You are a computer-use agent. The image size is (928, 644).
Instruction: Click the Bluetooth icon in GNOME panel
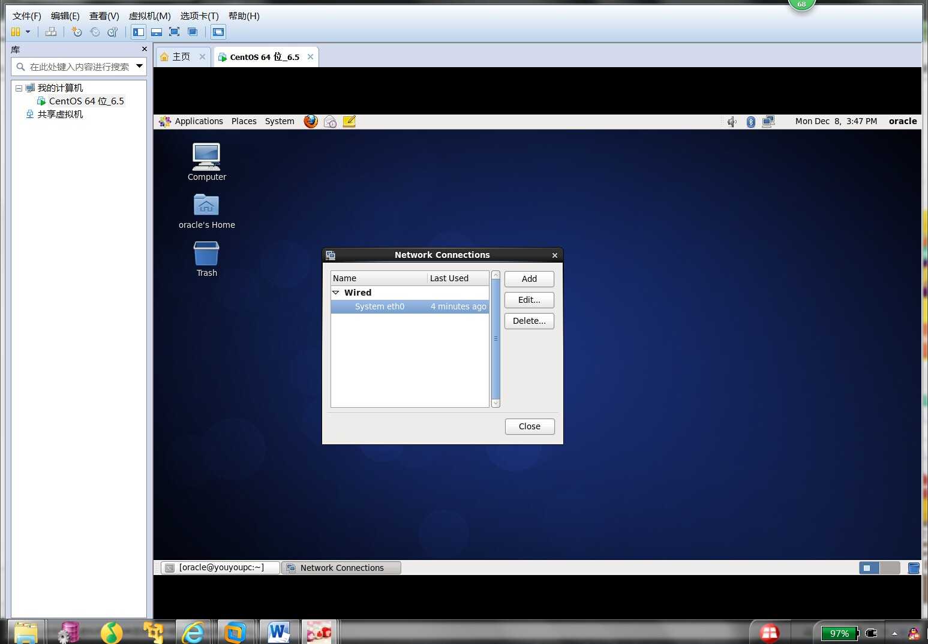[750, 122]
